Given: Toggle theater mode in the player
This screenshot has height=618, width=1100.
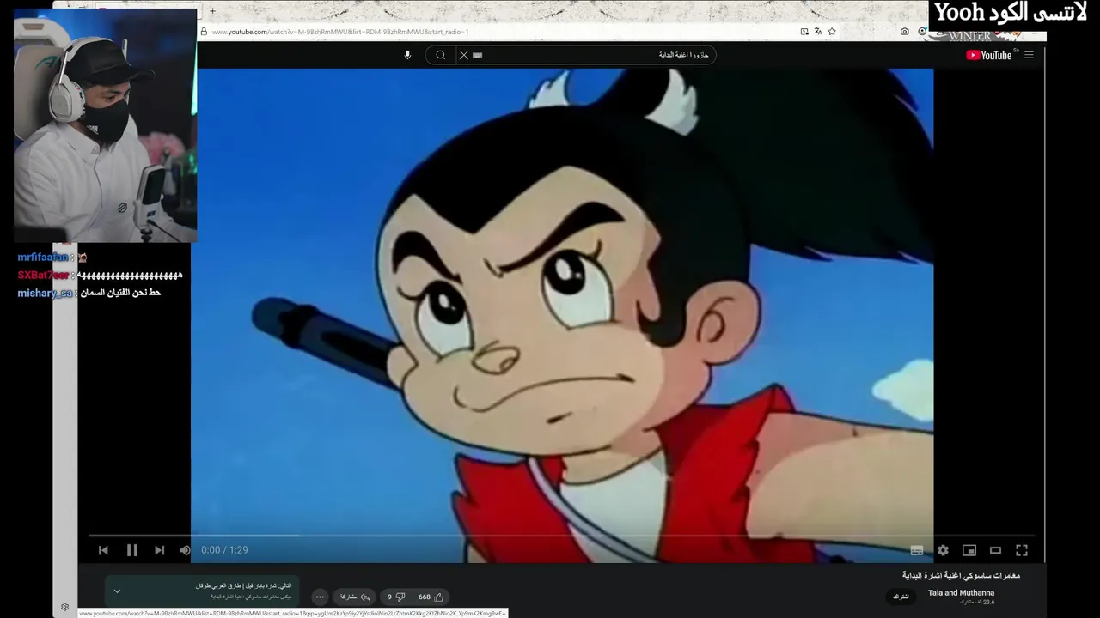Looking at the screenshot, I should point(995,550).
